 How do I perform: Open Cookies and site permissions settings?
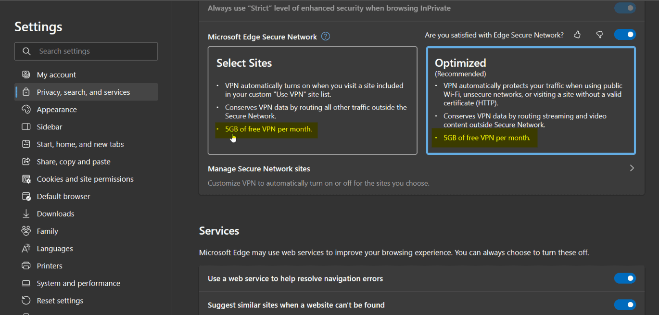point(86,179)
